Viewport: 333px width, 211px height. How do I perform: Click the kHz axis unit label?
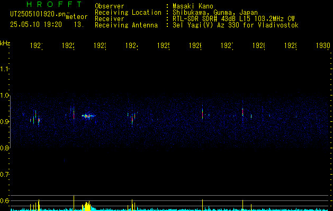5,43
